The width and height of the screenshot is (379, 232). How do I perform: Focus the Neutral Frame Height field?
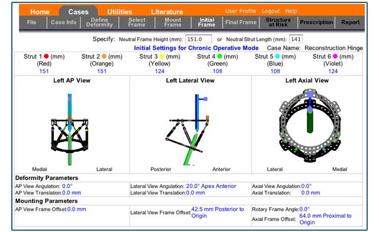tap(198, 39)
